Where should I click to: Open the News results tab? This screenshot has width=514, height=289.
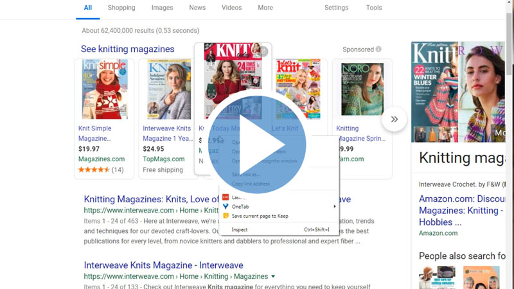coord(197,8)
